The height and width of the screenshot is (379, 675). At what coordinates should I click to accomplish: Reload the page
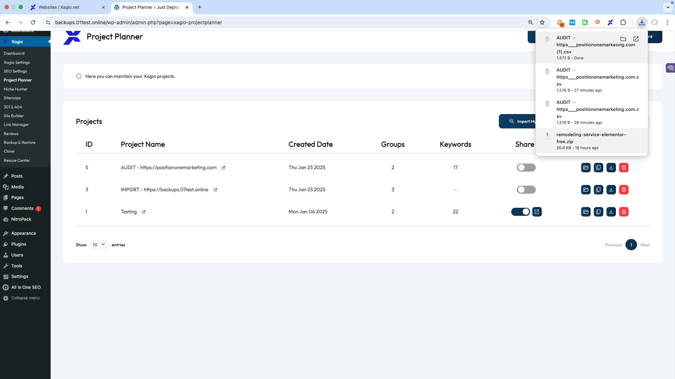[33, 22]
